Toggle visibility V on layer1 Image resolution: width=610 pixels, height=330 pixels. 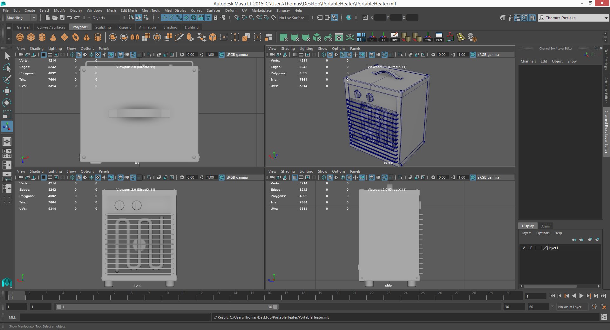click(523, 248)
